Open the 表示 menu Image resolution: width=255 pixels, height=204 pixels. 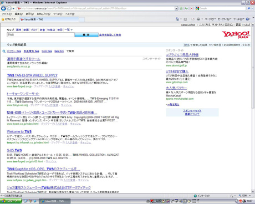[29, 14]
